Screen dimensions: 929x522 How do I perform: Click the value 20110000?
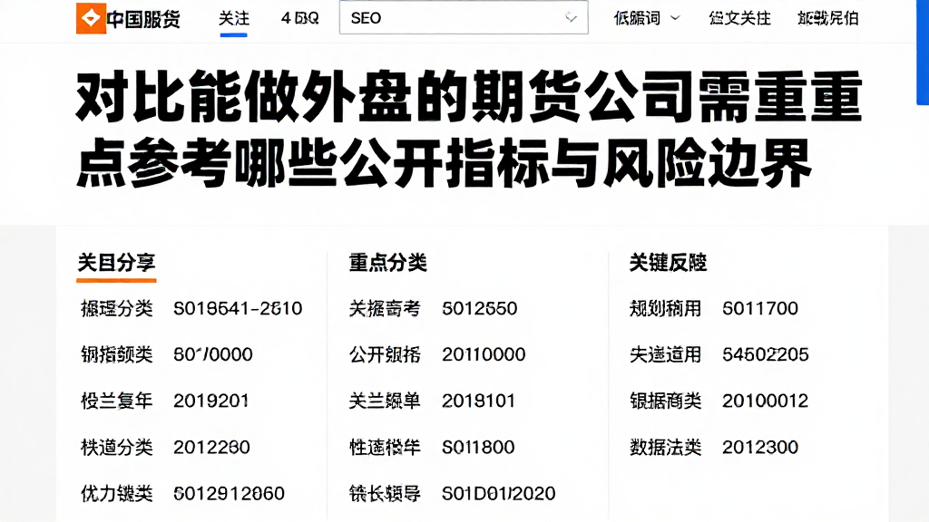pos(484,354)
